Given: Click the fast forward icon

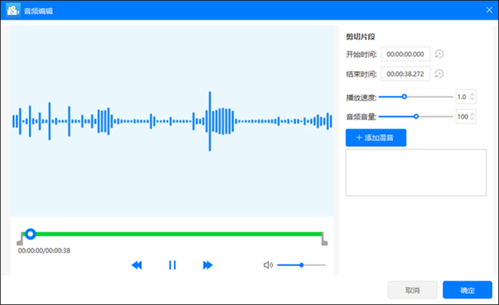Looking at the screenshot, I should 207,265.
